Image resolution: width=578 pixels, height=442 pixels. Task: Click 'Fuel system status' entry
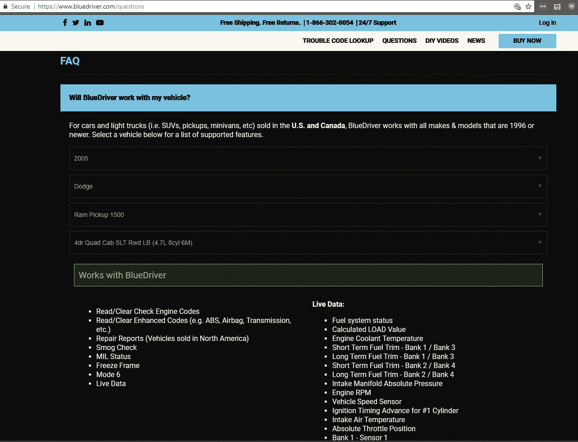pos(362,320)
